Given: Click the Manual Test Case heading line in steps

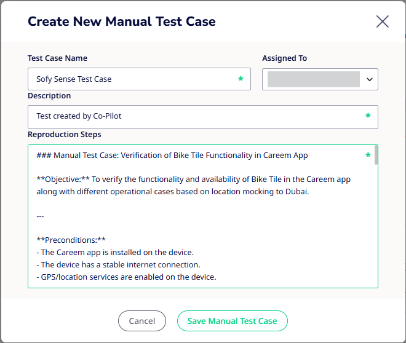Looking at the screenshot, I should coord(172,155).
